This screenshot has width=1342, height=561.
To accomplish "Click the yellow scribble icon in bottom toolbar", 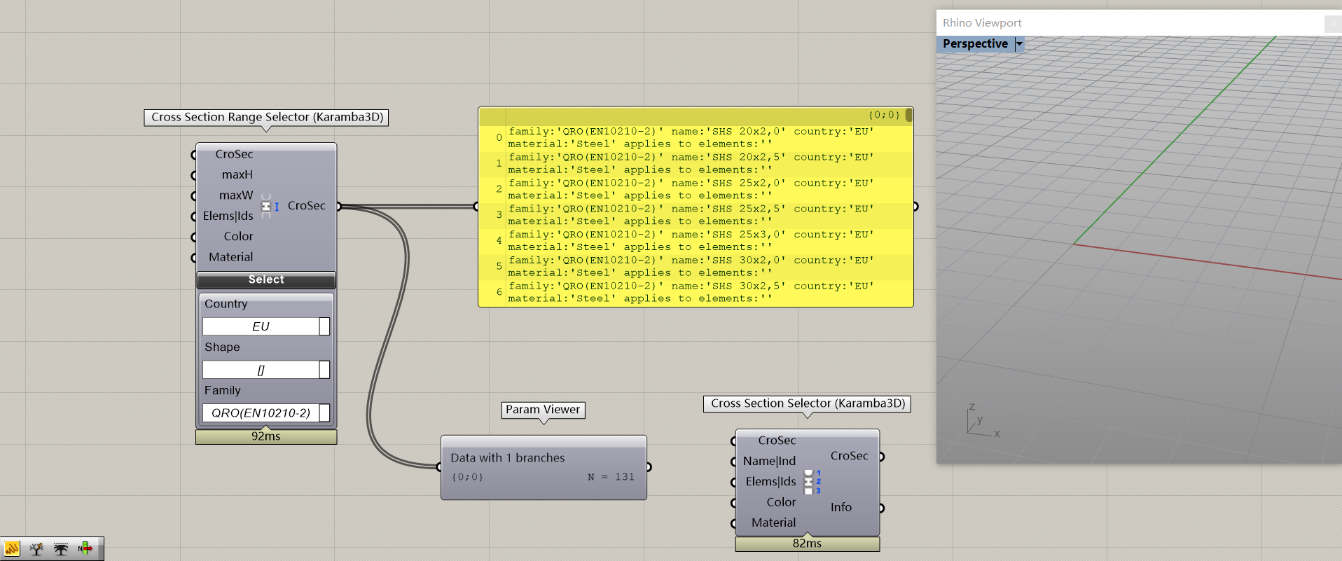I will (x=12, y=549).
